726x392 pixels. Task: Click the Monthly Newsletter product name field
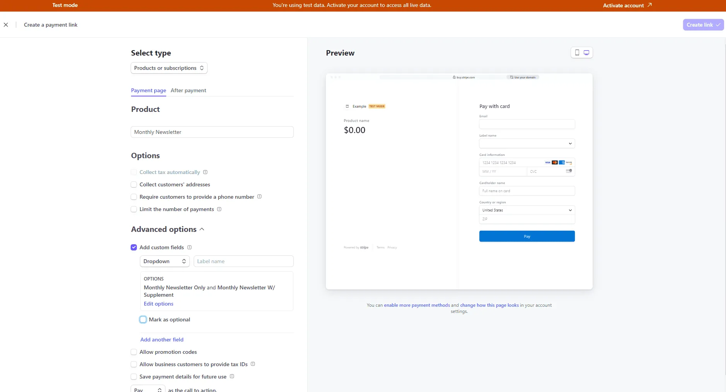coord(212,132)
